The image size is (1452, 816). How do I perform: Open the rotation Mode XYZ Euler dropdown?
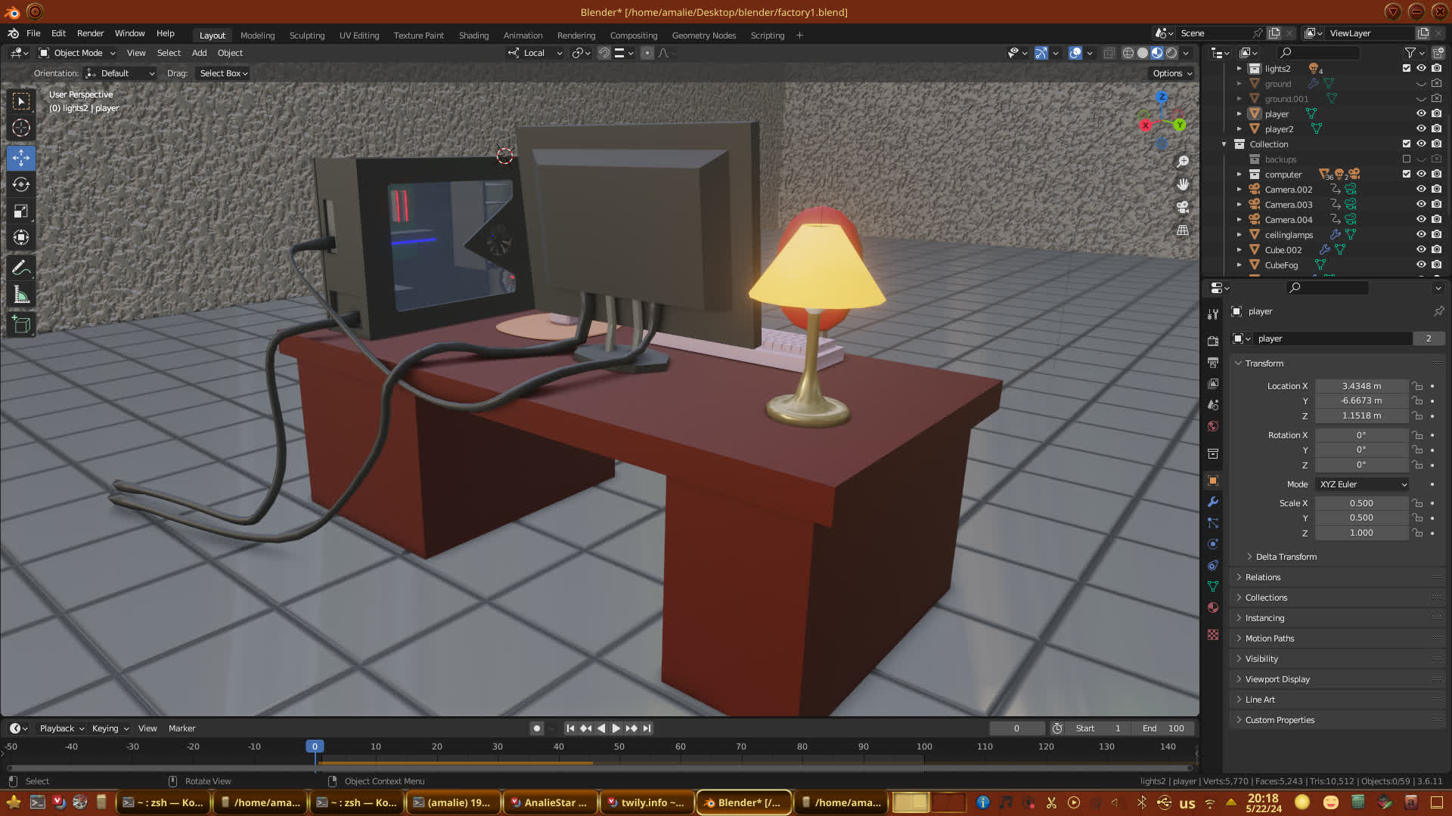[x=1362, y=484]
